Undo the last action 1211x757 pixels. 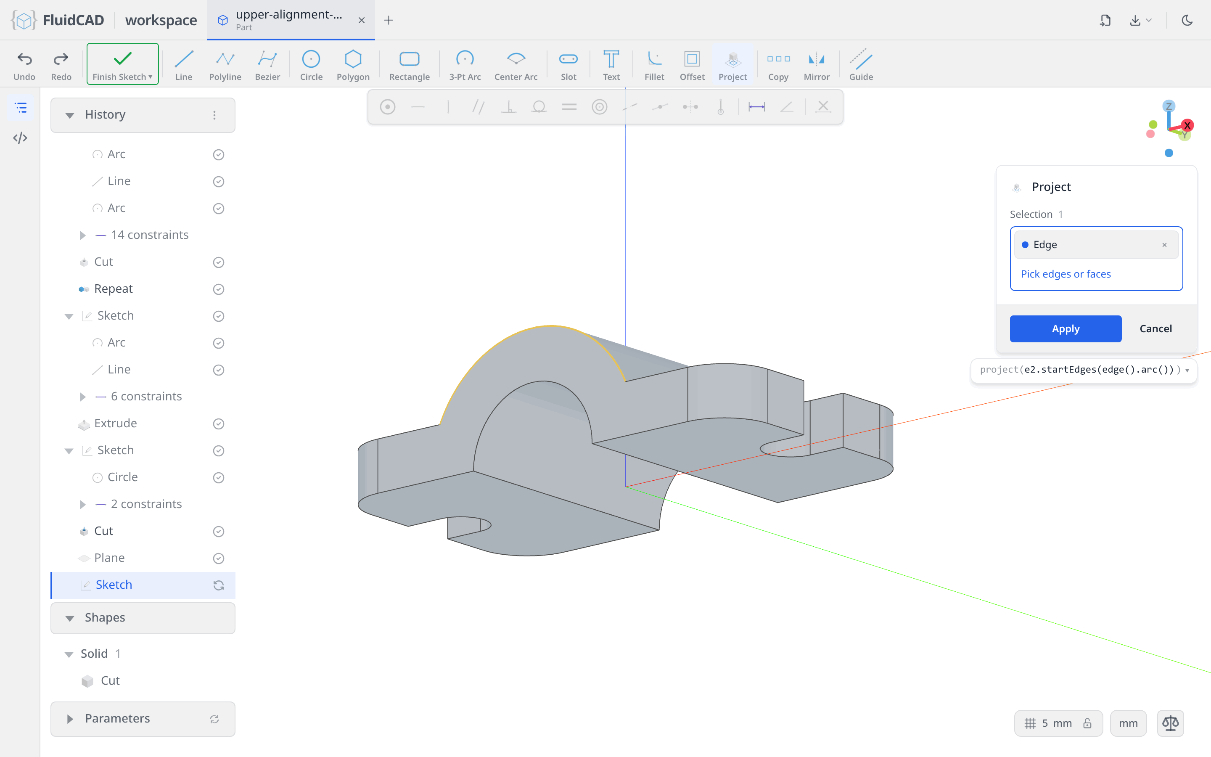pos(24,65)
